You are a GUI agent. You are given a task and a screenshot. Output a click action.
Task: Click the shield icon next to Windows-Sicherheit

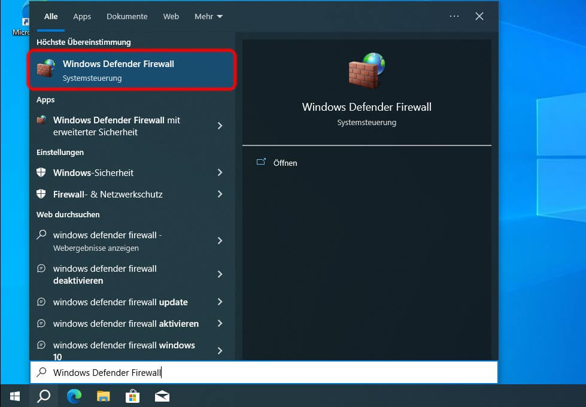(x=41, y=172)
